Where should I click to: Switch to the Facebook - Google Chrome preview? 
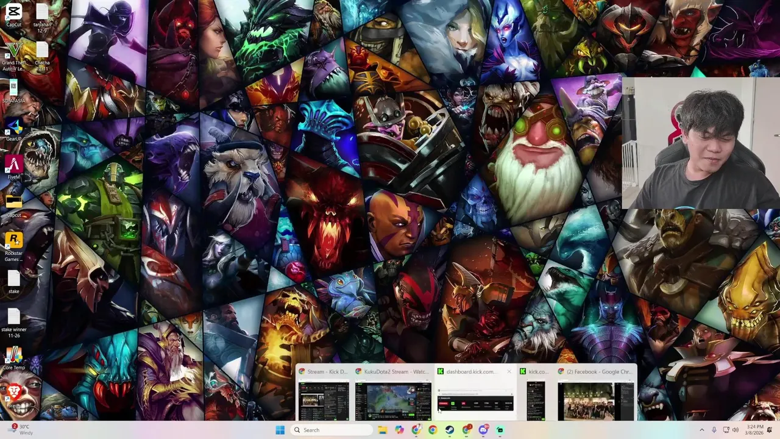pos(595,394)
